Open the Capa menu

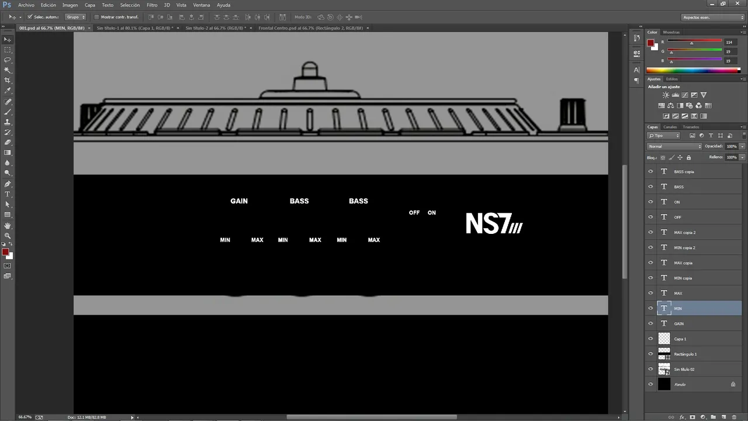pyautogui.click(x=89, y=5)
